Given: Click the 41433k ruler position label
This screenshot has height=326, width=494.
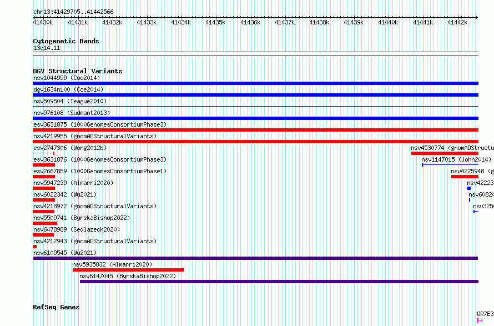Looking at the screenshot, I should coord(147,22).
